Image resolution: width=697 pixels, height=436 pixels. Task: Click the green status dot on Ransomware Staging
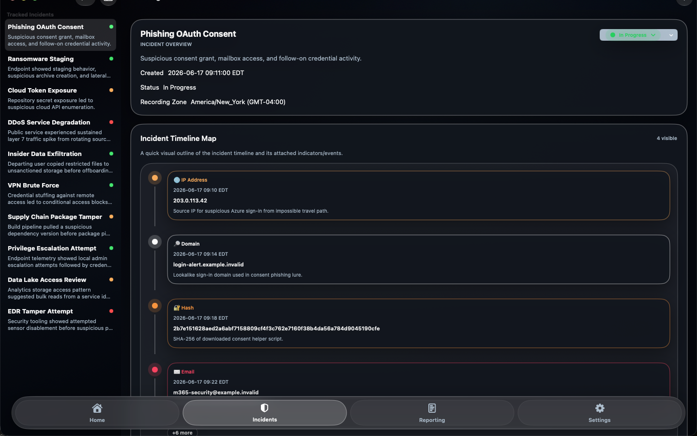click(111, 59)
